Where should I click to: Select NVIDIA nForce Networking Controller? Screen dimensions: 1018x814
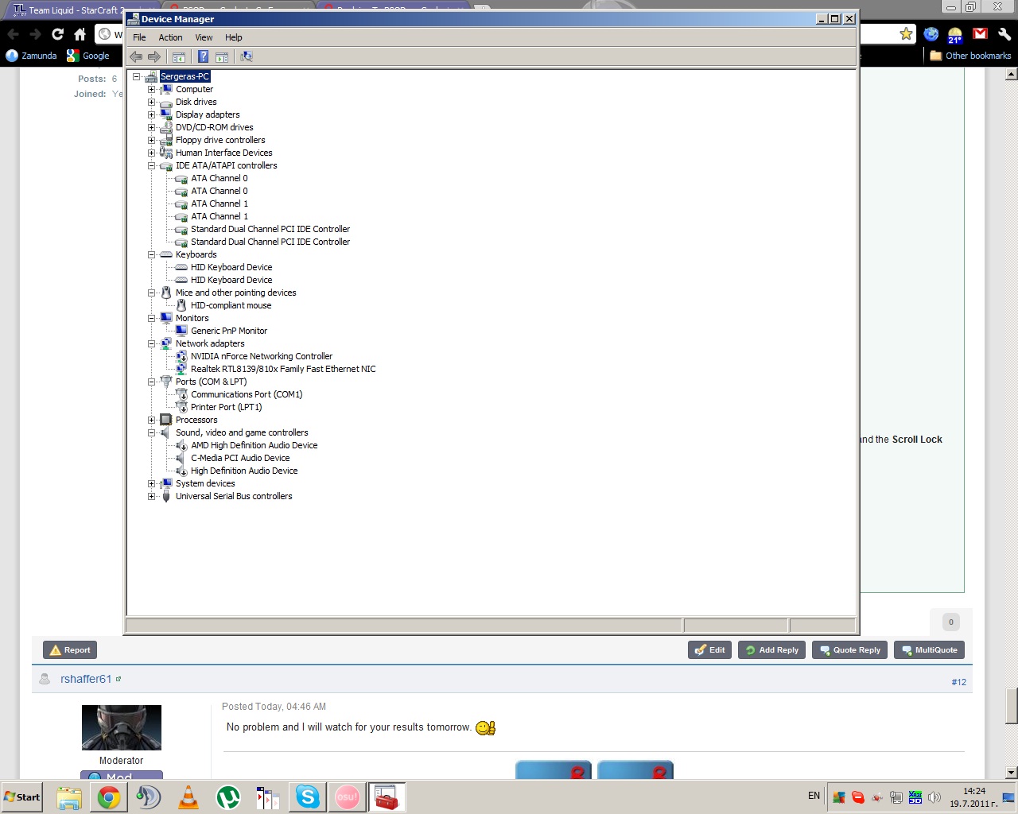[262, 356]
